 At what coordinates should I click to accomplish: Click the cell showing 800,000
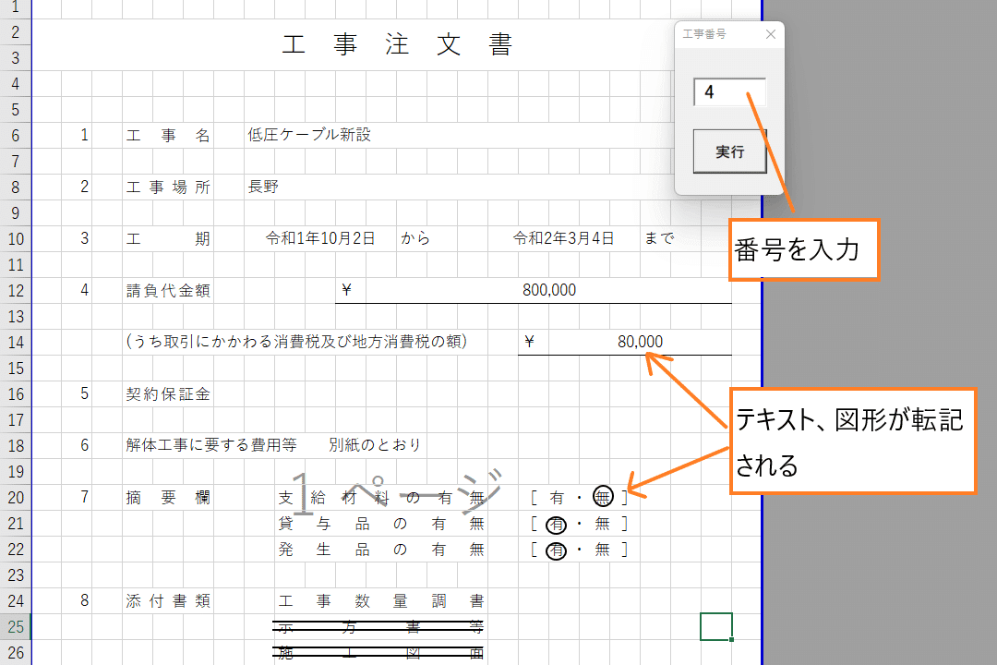point(548,290)
